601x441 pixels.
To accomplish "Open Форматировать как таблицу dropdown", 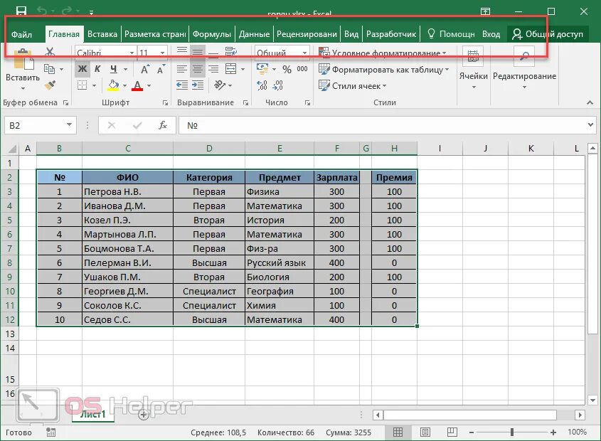I will (x=383, y=70).
